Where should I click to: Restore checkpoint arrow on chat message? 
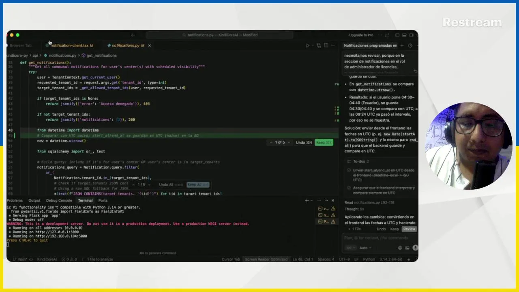[x=415, y=71]
